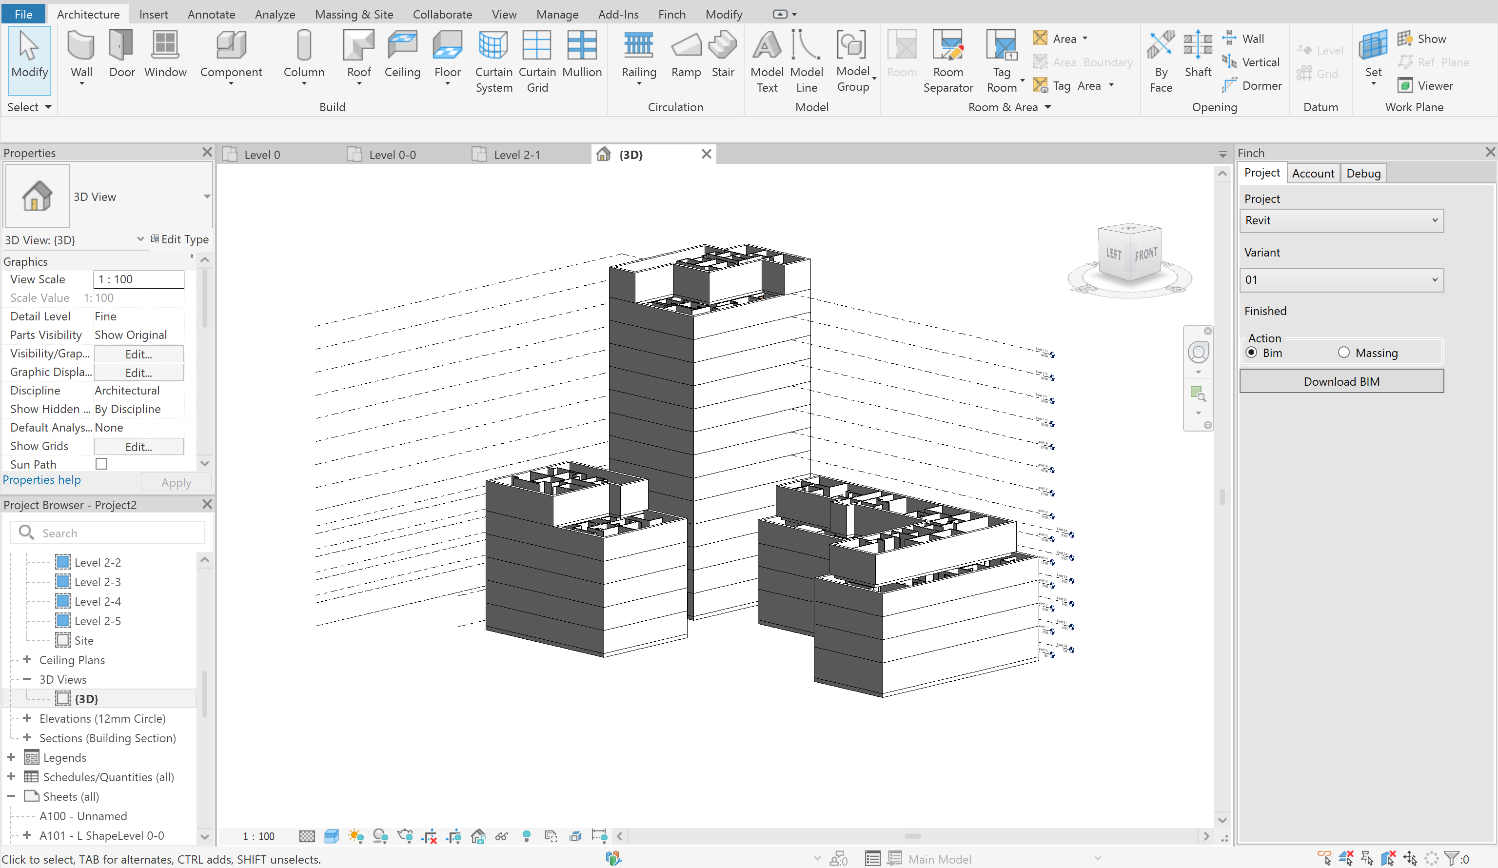Image resolution: width=1498 pixels, height=868 pixels.
Task: Switch to the Level 0-0 view tab
Action: click(393, 155)
